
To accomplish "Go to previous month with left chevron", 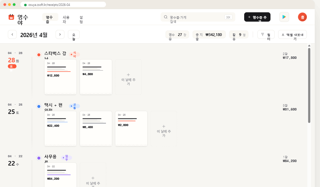I will pyautogui.click(x=12, y=34).
